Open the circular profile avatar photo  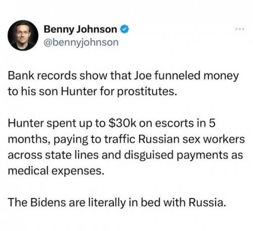pos(23,35)
